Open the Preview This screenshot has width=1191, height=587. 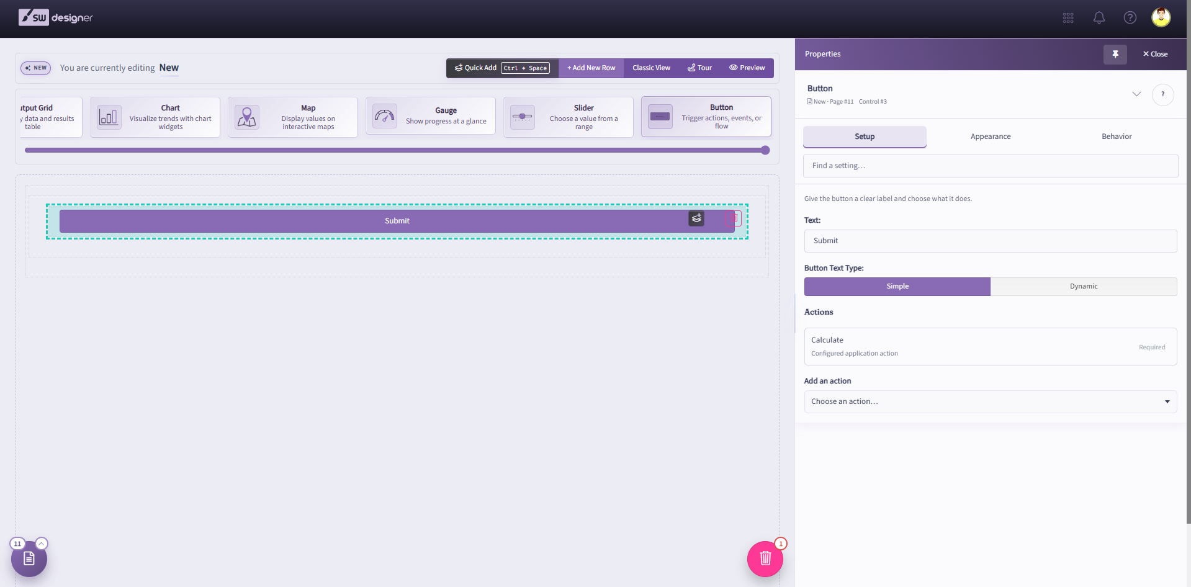(x=747, y=68)
